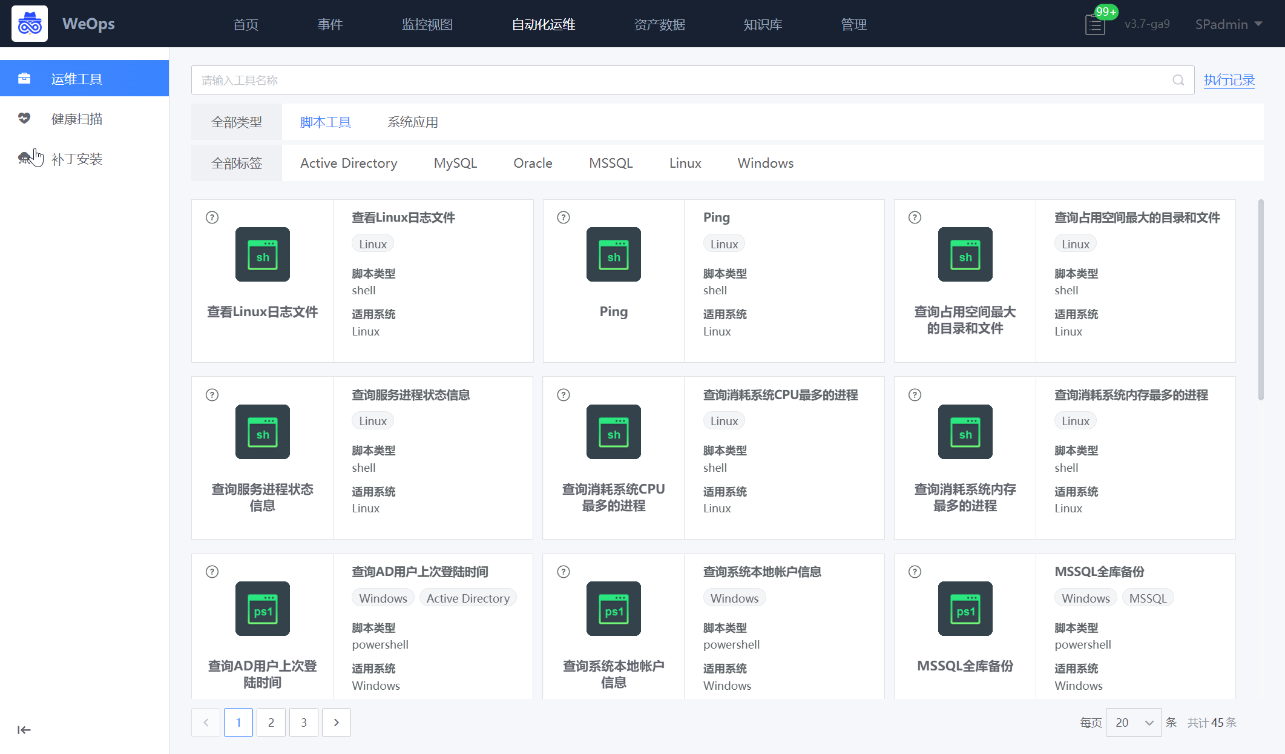Click the 补丁安装 icon in sidebar
The width and height of the screenshot is (1285, 754).
coord(24,159)
